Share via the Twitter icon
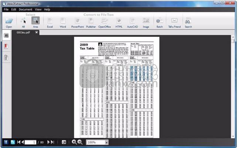The height and width of the screenshot is (148, 239). click(x=13, y=142)
